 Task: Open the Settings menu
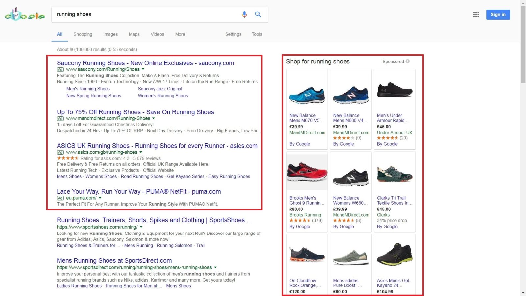233,34
